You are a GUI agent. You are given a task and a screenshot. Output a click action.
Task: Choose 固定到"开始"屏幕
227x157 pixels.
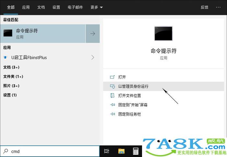(163, 105)
